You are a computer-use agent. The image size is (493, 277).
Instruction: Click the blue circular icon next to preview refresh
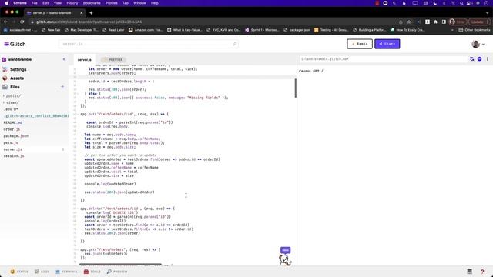[479, 59]
